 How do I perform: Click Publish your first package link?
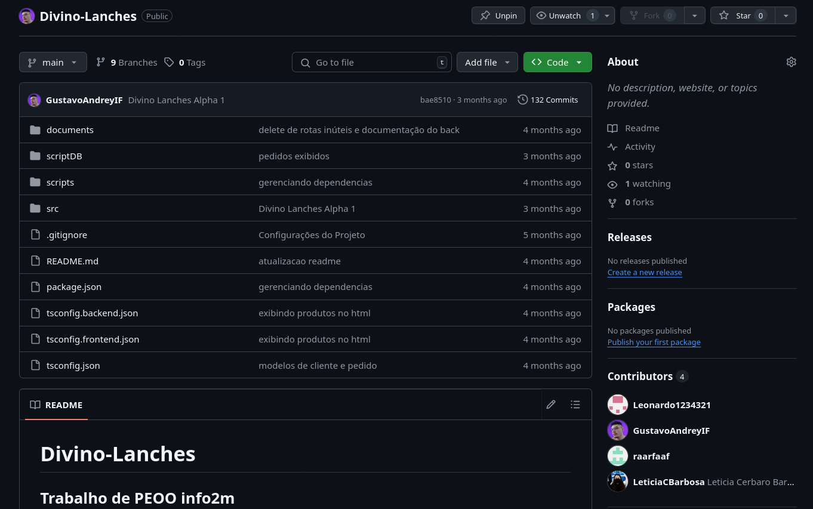(x=654, y=343)
